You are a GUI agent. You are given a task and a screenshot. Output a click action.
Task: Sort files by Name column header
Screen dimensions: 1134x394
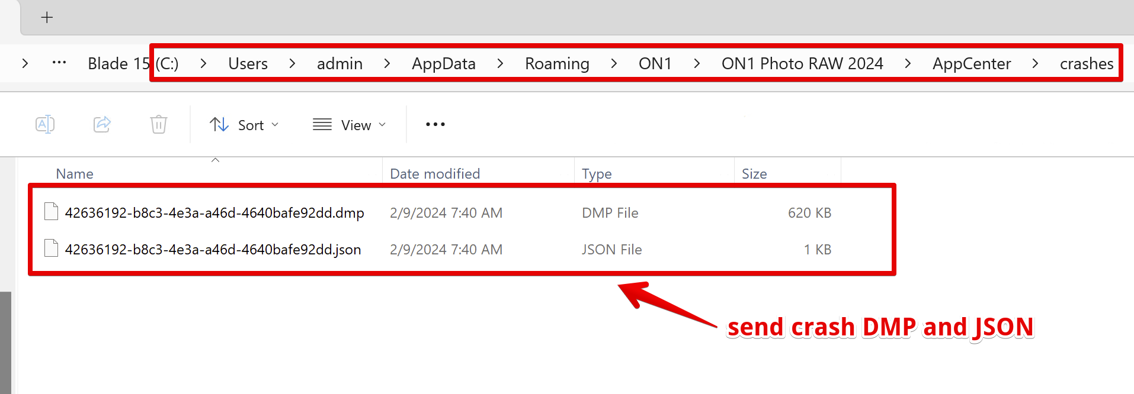(x=75, y=174)
